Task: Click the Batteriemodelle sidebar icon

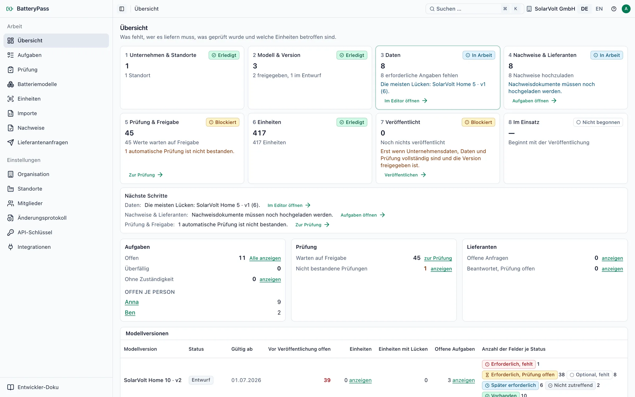Action: 11,84
